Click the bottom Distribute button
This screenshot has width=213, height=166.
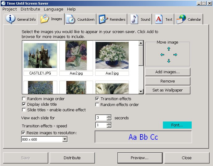[x=72, y=158]
